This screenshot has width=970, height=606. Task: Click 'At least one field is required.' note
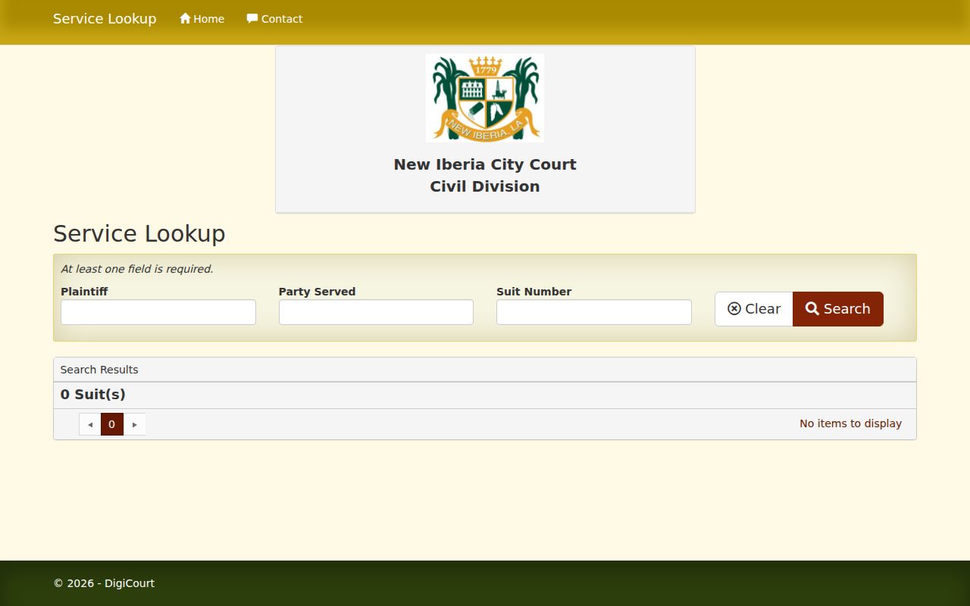137,269
